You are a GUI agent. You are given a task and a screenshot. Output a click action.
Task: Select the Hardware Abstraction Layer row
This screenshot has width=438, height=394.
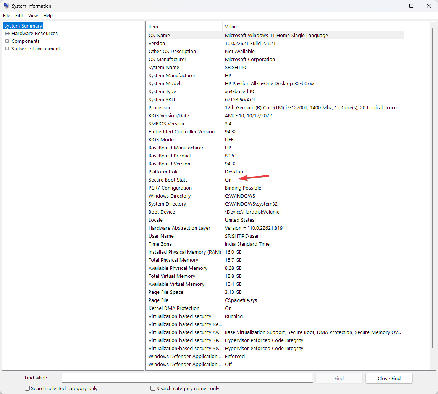(x=276, y=228)
